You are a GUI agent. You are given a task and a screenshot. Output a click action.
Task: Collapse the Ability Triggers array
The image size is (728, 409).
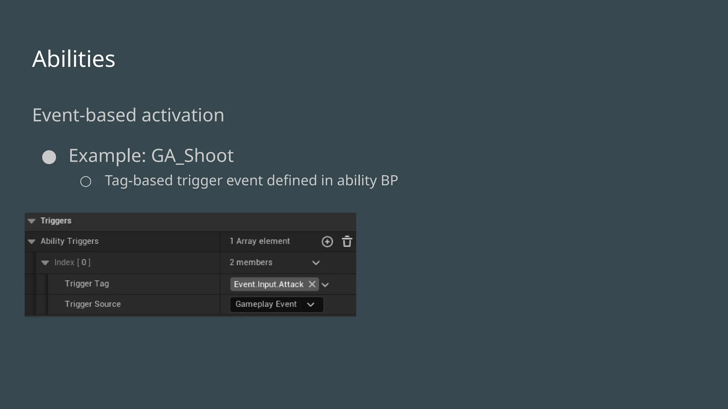pos(32,242)
